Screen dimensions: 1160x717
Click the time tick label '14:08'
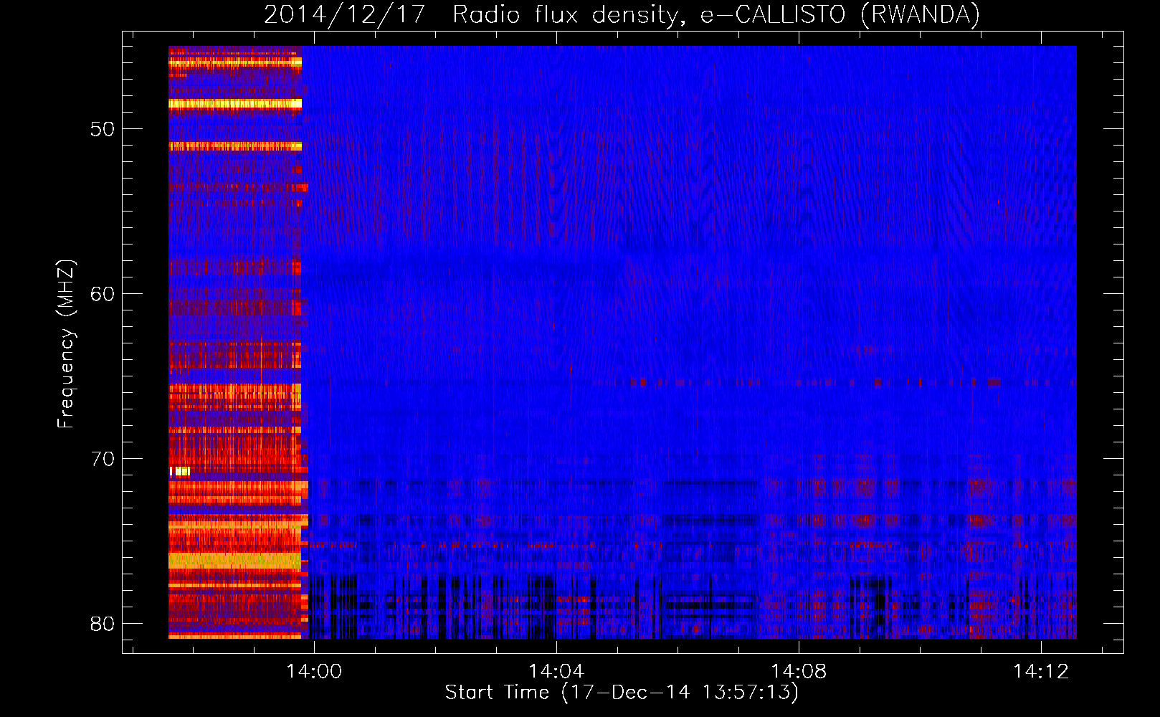799,672
